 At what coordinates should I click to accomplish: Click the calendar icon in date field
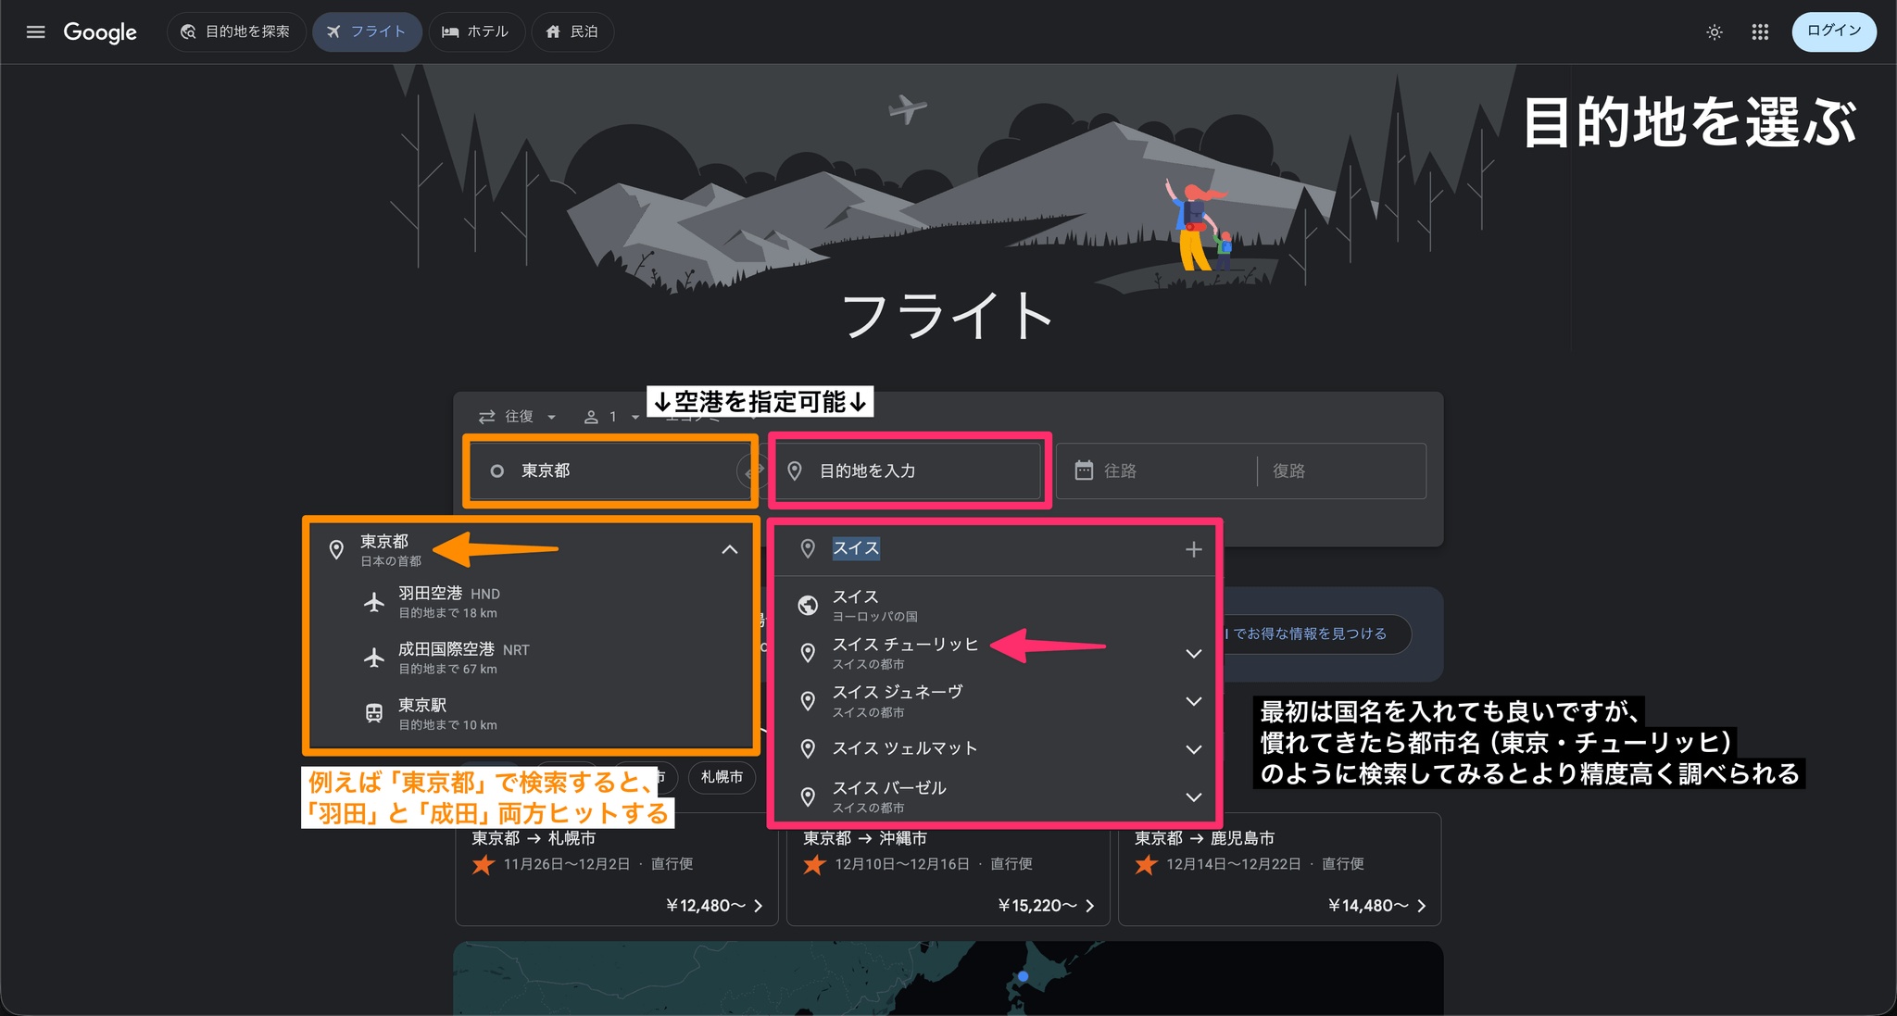[x=1084, y=470]
